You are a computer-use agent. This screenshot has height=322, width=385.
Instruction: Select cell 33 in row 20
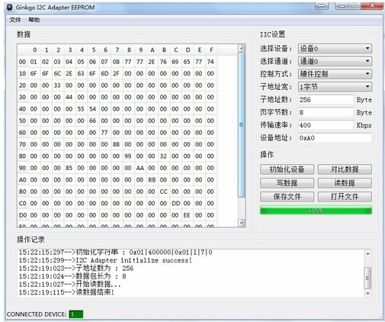click(x=57, y=85)
